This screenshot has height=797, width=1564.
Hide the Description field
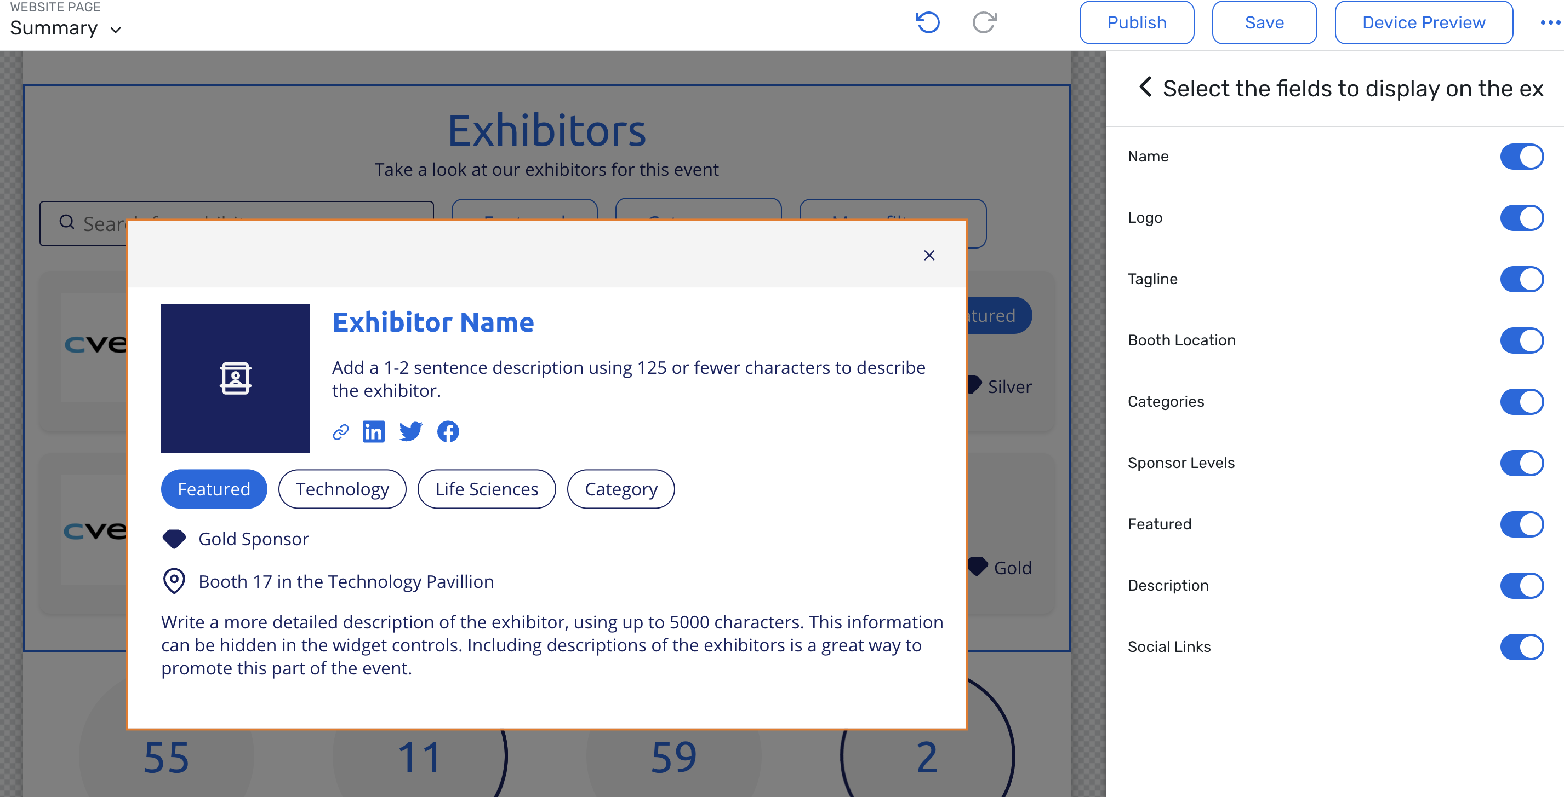coord(1521,585)
